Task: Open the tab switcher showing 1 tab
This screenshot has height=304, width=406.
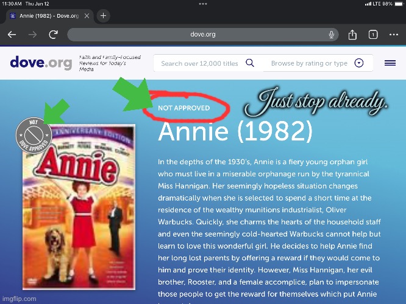Action: click(373, 34)
